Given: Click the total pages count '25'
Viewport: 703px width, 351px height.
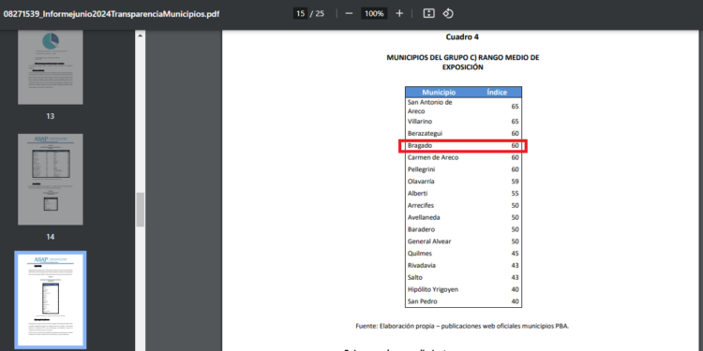Looking at the screenshot, I should (x=320, y=13).
